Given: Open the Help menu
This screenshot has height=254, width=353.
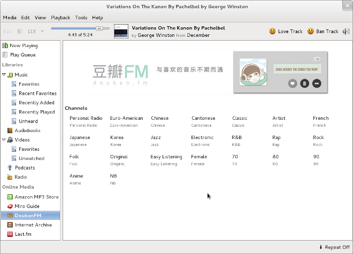Looking at the screenshot, I should 97,18.
